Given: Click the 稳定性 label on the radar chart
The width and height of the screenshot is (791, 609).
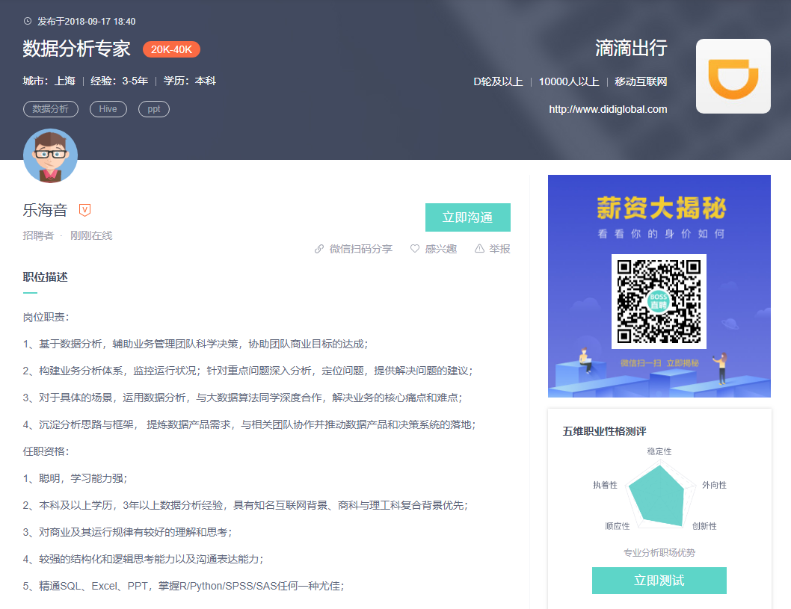Looking at the screenshot, I should [659, 451].
